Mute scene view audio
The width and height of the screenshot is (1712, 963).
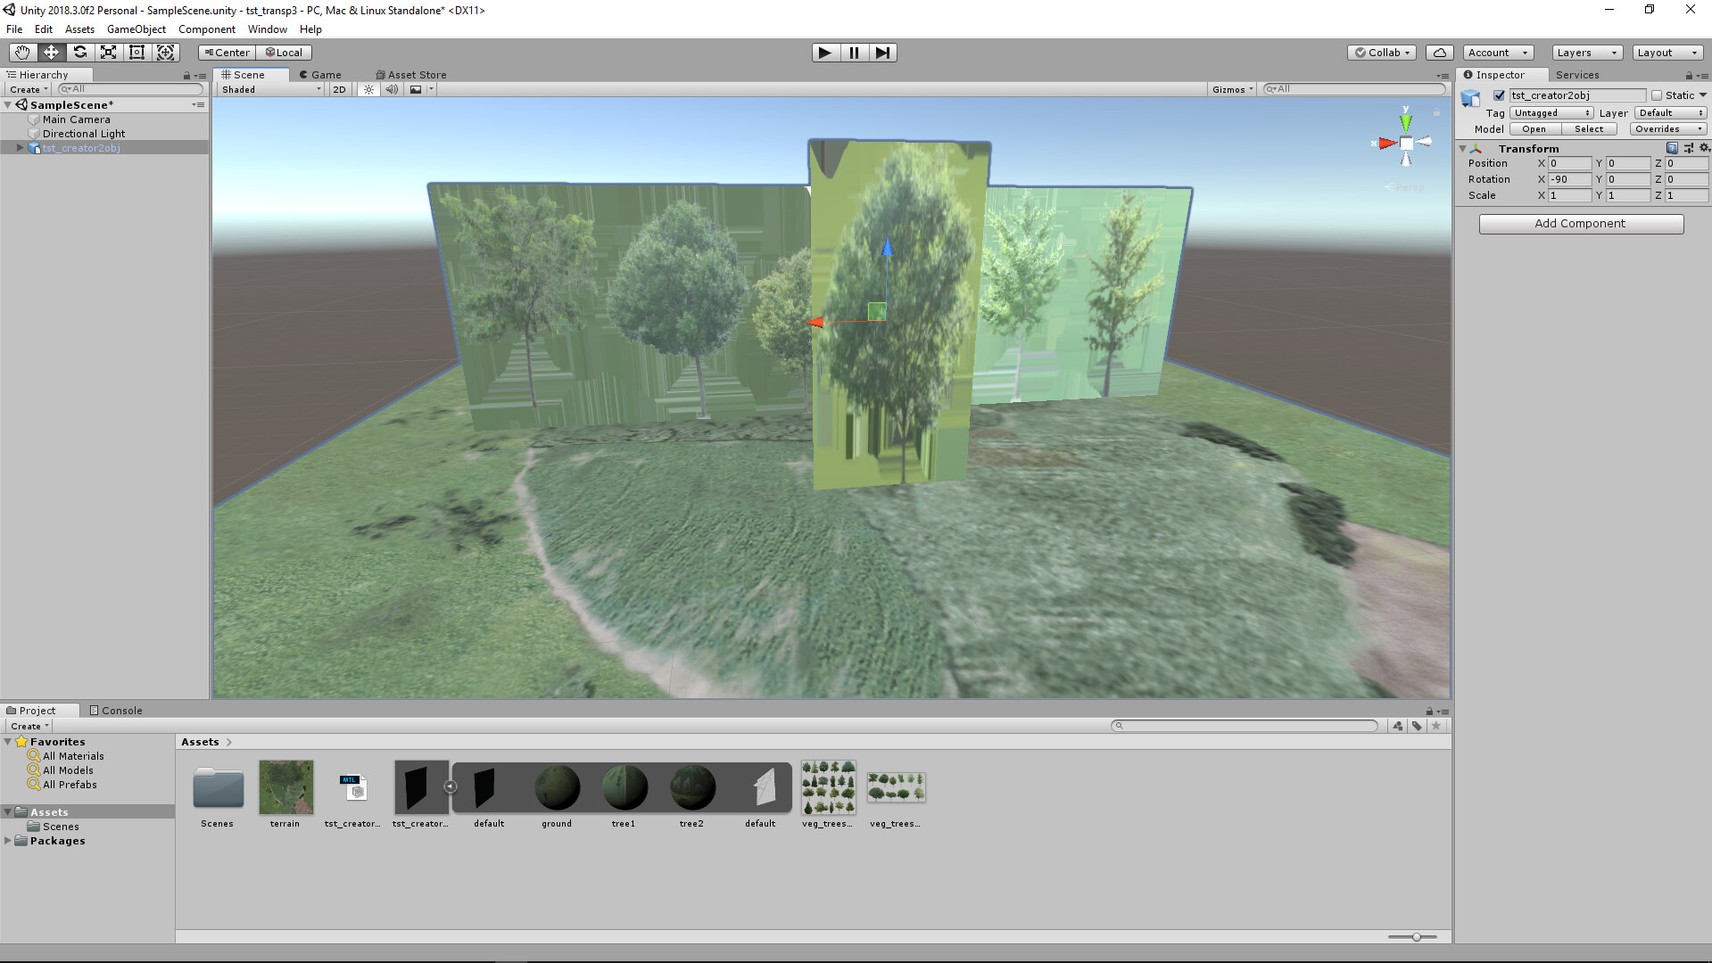[393, 89]
